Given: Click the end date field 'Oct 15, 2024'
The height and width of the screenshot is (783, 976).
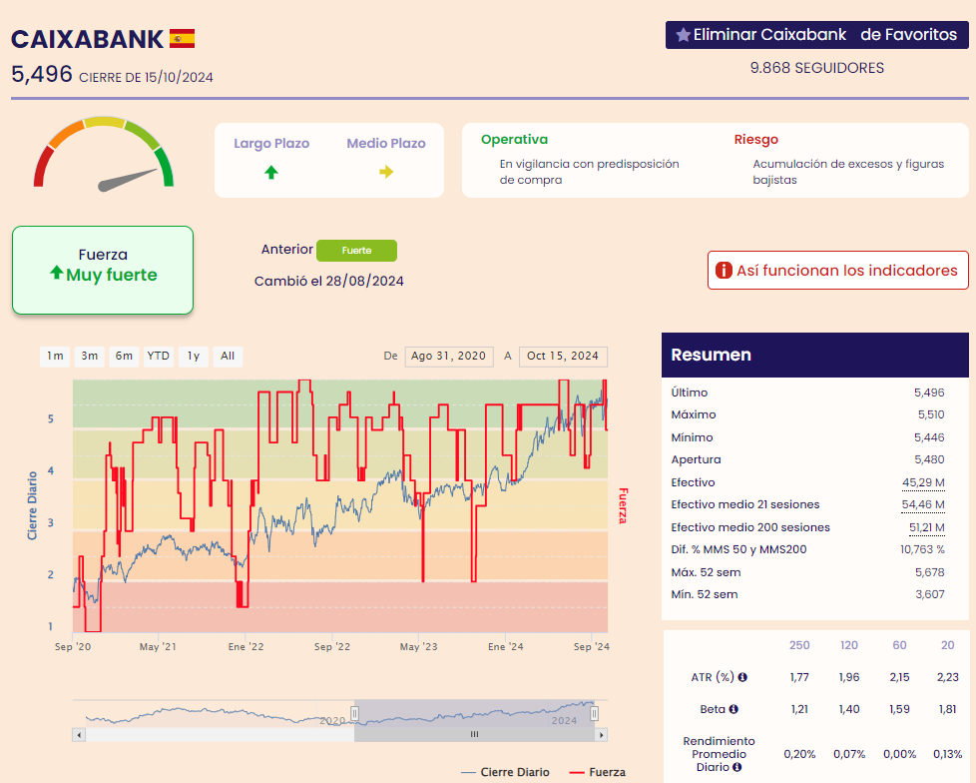Looking at the screenshot, I should pyautogui.click(x=563, y=357).
